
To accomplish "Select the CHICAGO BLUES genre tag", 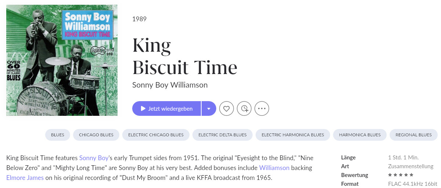I will point(96,135).
